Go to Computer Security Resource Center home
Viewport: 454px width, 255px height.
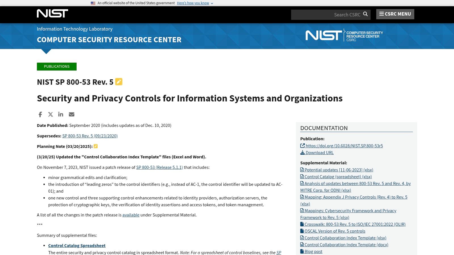click(x=109, y=40)
